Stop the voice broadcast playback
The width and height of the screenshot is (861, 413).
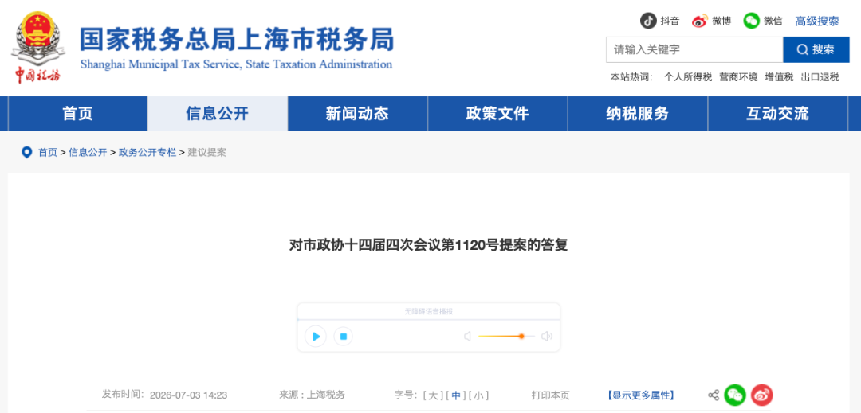(x=343, y=337)
